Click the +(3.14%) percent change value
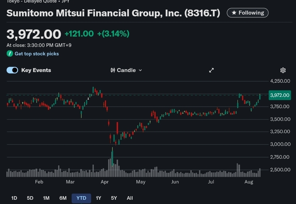Image resolution: width=296 pixels, height=204 pixels. (x=113, y=34)
